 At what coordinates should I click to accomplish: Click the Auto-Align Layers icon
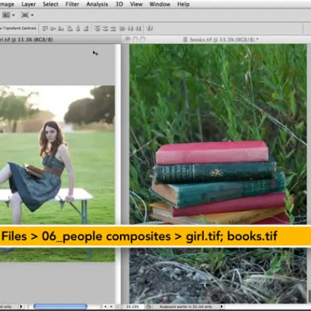(x=150, y=29)
